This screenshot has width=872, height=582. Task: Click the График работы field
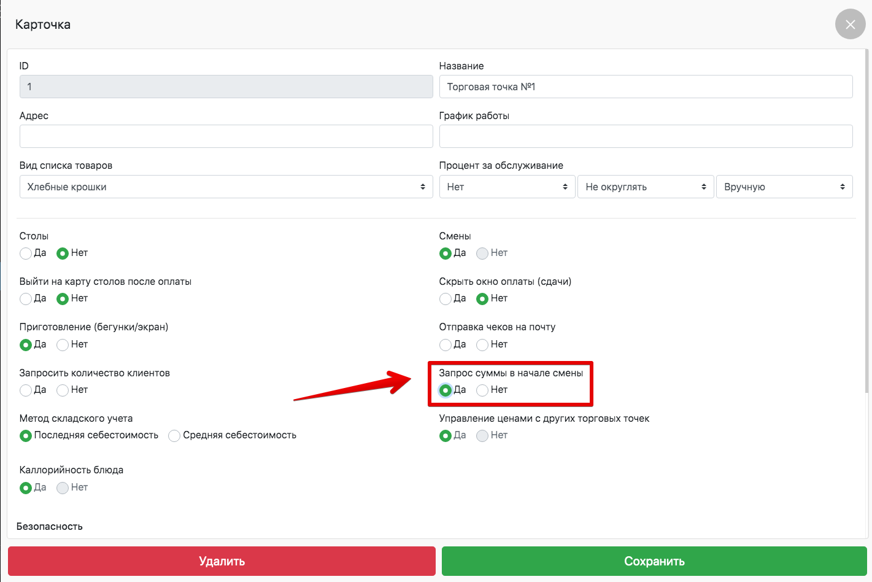pos(646,136)
